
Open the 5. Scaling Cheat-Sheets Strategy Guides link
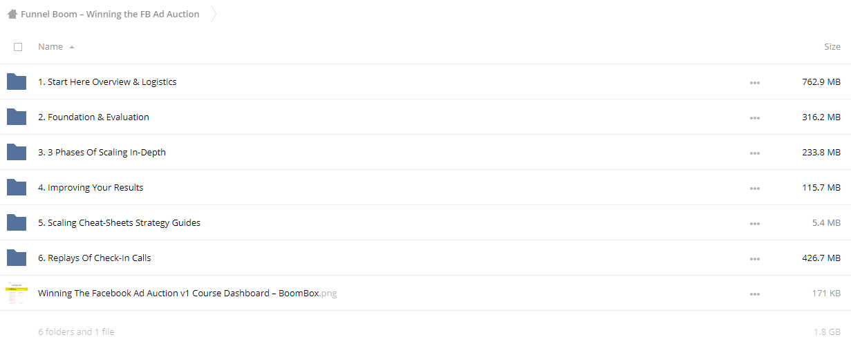coord(119,222)
